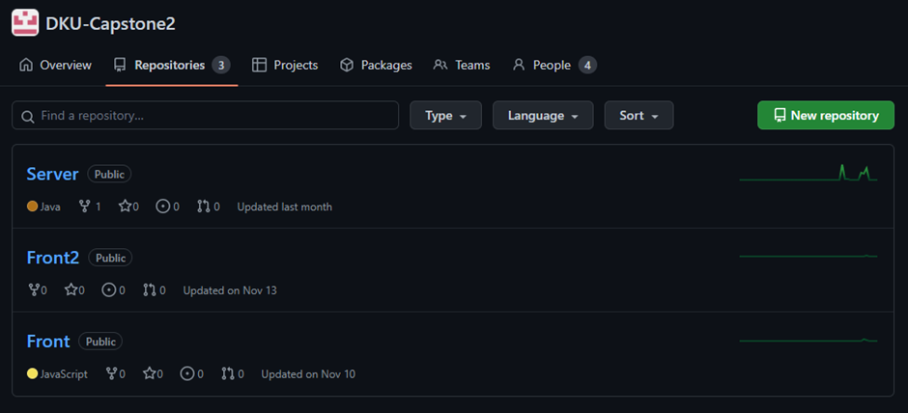Click the 'Updated on Nov 13' text
This screenshot has height=413, width=908.
[x=230, y=290]
